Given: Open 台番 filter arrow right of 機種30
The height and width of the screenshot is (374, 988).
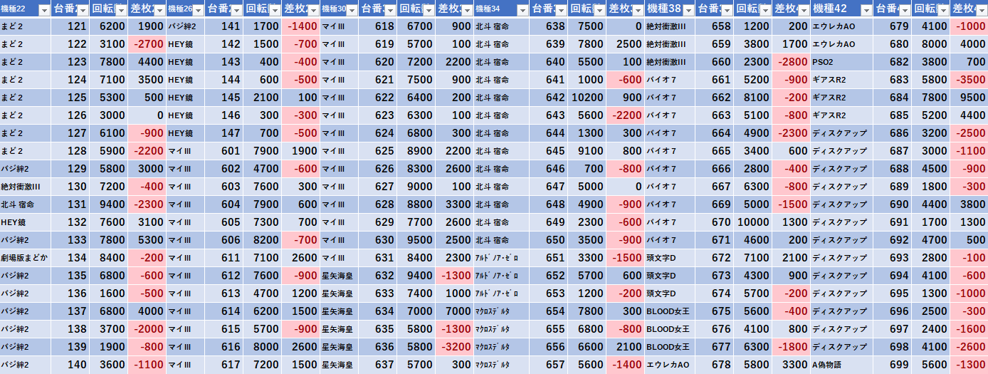Looking at the screenshot, I should (x=389, y=9).
